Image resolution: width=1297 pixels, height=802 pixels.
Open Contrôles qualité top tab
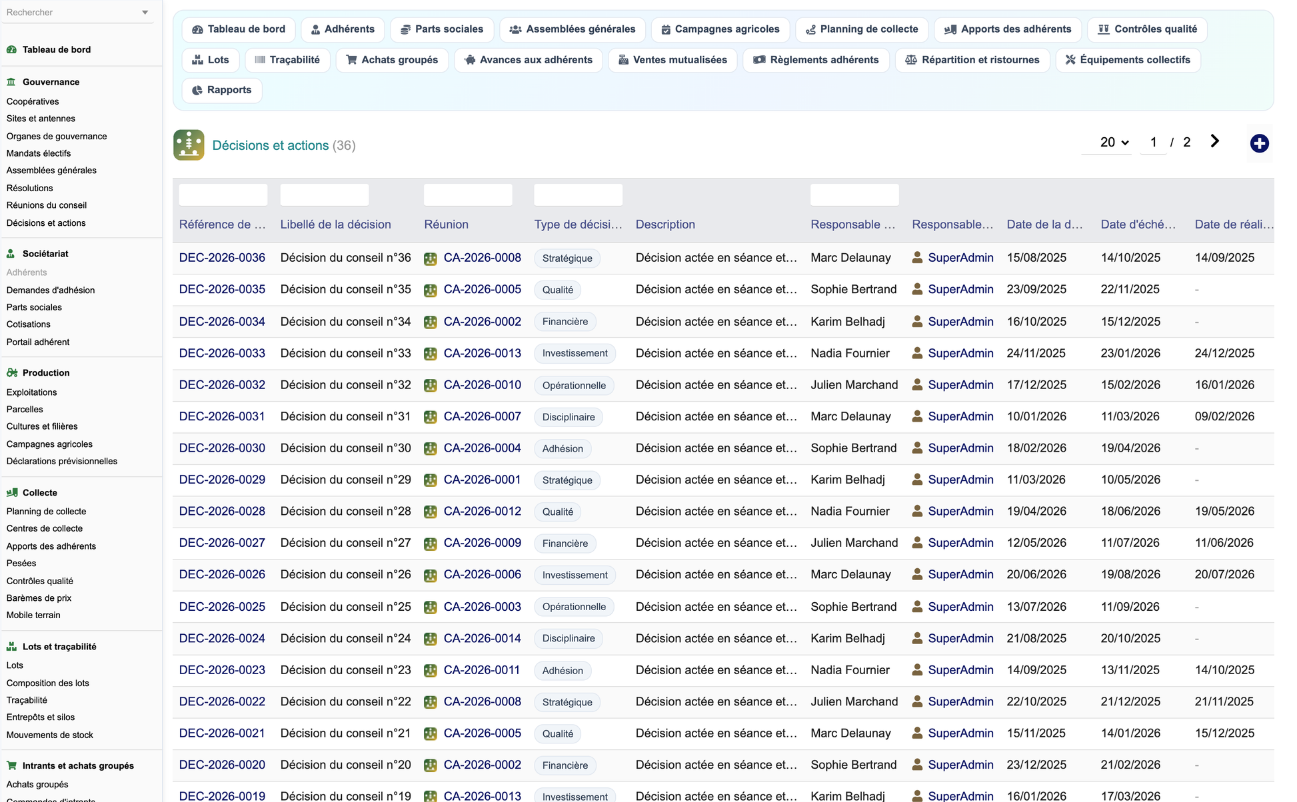coord(1147,29)
